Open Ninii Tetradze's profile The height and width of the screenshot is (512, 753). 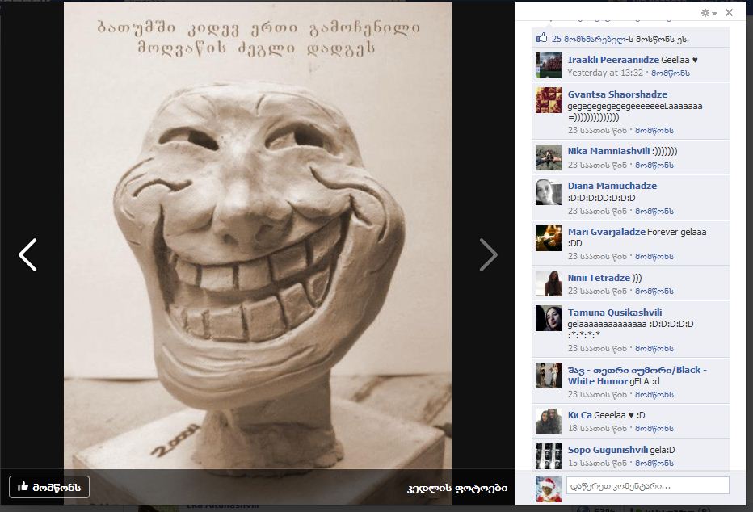pyautogui.click(x=599, y=277)
